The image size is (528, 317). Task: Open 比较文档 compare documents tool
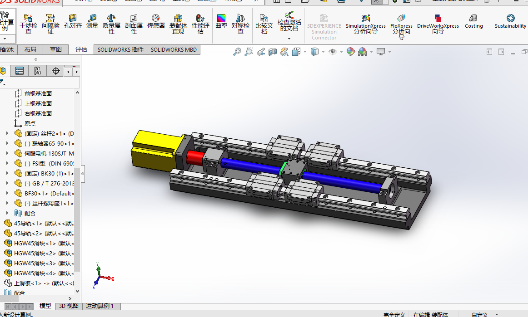[x=264, y=24]
